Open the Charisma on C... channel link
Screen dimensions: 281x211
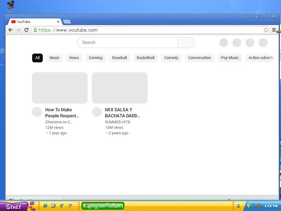pos(59,122)
